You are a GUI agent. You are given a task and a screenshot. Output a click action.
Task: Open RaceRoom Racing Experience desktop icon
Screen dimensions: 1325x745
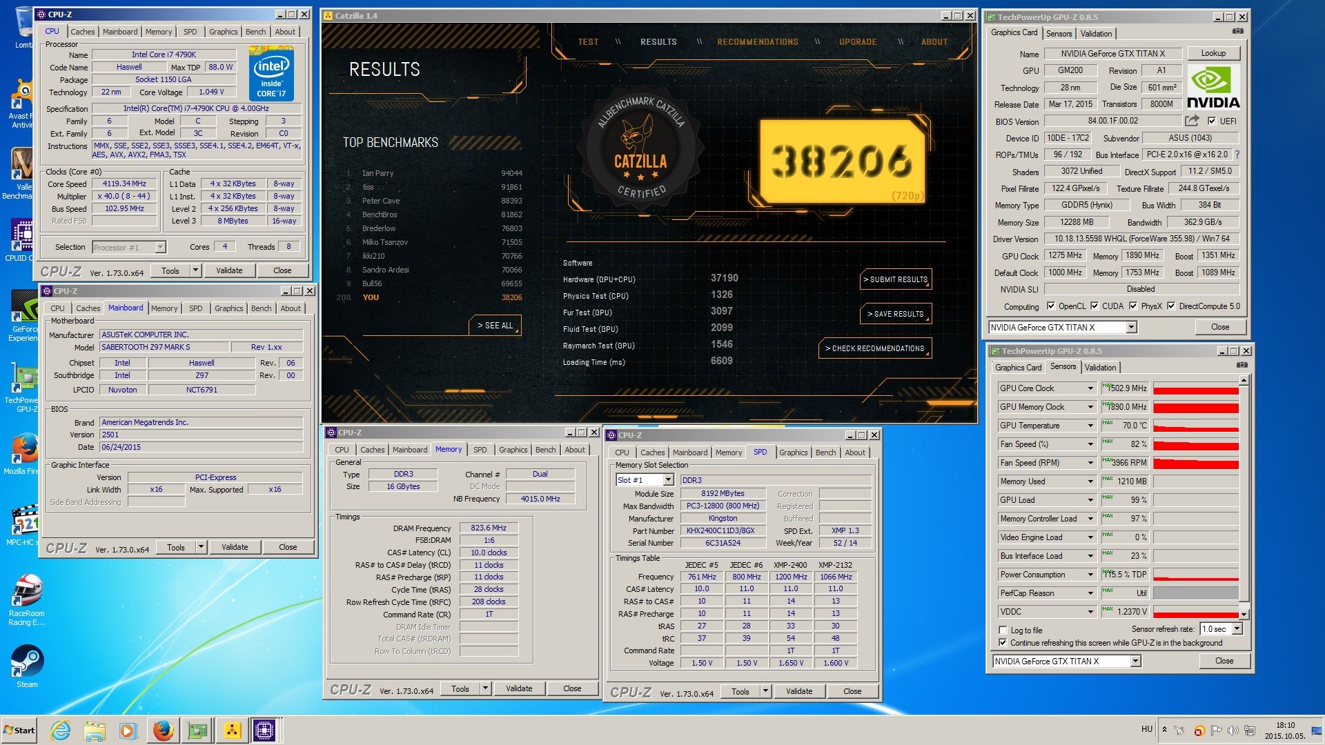(27, 600)
